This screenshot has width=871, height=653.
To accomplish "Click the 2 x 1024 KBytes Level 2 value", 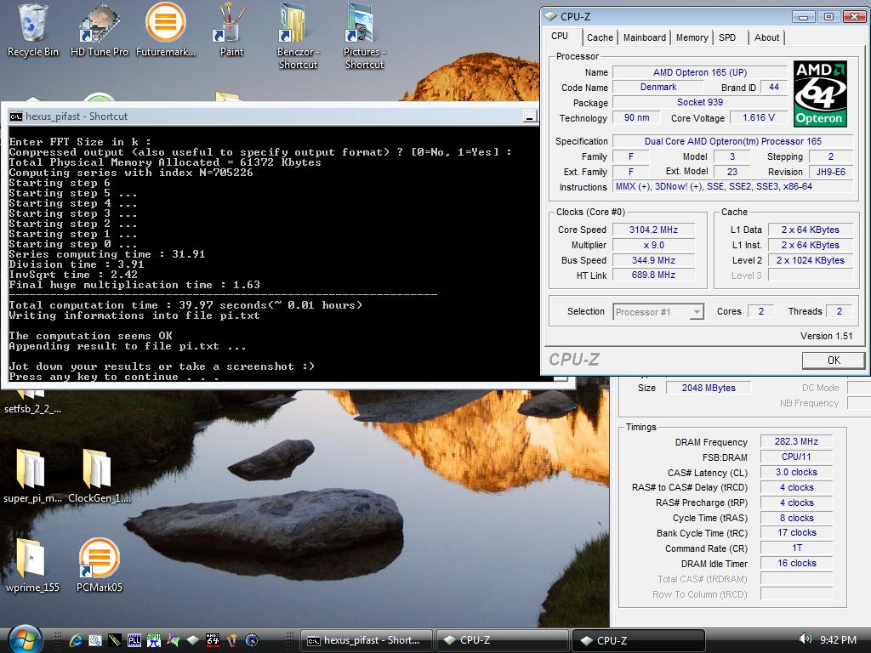I will (811, 260).
